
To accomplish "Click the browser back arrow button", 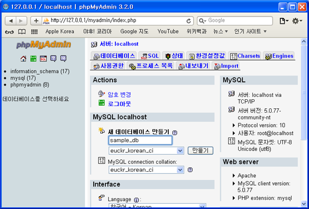I will pyautogui.click(x=11, y=21).
